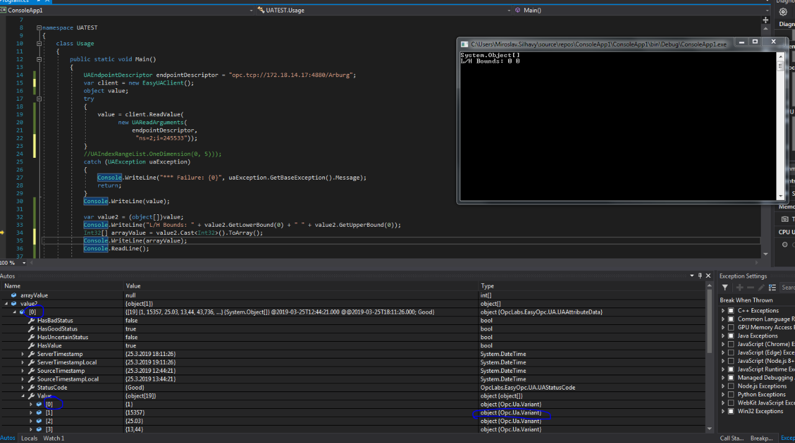This screenshot has height=443, width=795.
Task: Open the ConsoleApp1 project dropdown
Action: [252, 10]
